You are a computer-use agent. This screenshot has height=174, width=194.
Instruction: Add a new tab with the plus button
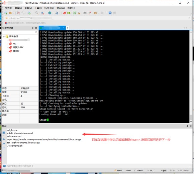[68, 28]
